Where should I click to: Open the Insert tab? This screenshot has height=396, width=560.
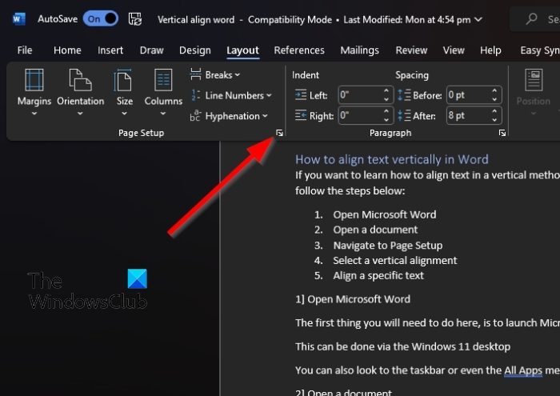tap(110, 50)
